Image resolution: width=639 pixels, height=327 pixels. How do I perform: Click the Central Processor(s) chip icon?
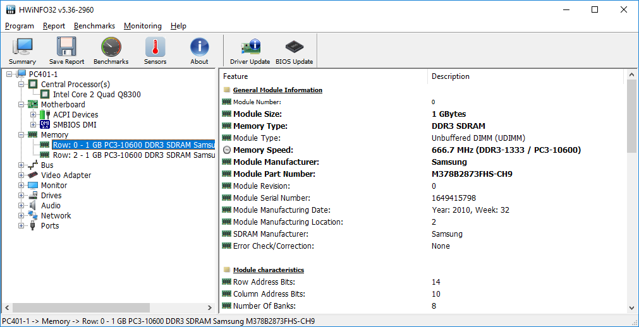33,85
